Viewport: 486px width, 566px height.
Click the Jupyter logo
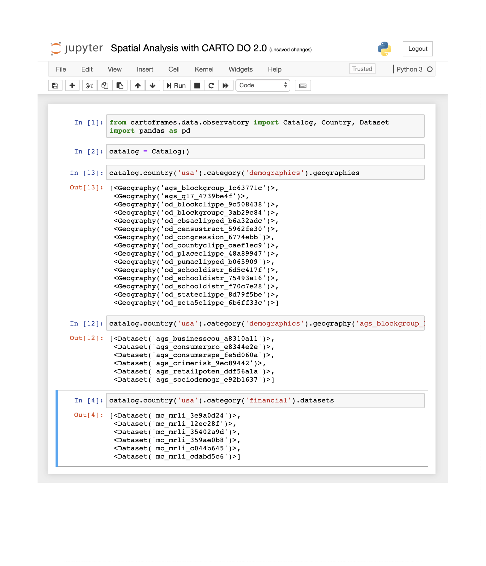click(77, 49)
